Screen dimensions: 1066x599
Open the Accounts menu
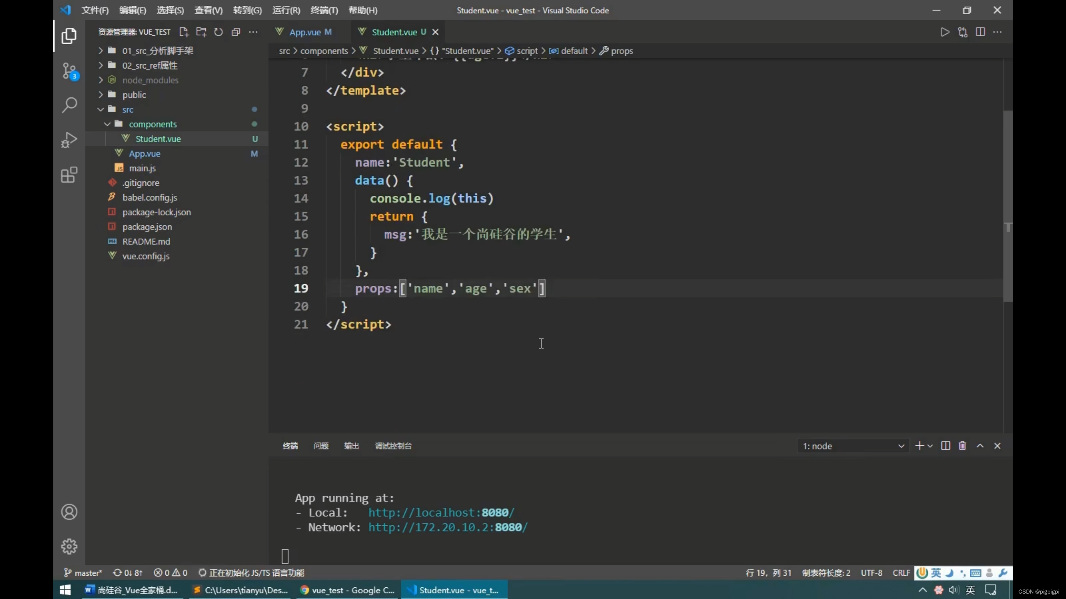(69, 512)
